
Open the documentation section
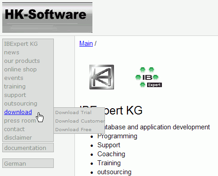click(x=28, y=148)
